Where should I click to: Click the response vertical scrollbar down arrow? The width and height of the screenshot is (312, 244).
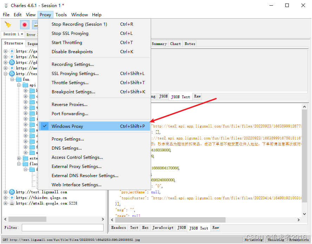coord(304,214)
